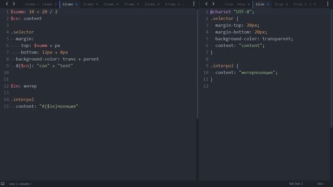Close the 2.2.css tab
The image size is (333, 187).
(x=268, y=4)
